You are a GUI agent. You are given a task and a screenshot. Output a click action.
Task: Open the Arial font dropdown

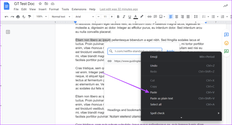pyautogui.click(x=84, y=17)
